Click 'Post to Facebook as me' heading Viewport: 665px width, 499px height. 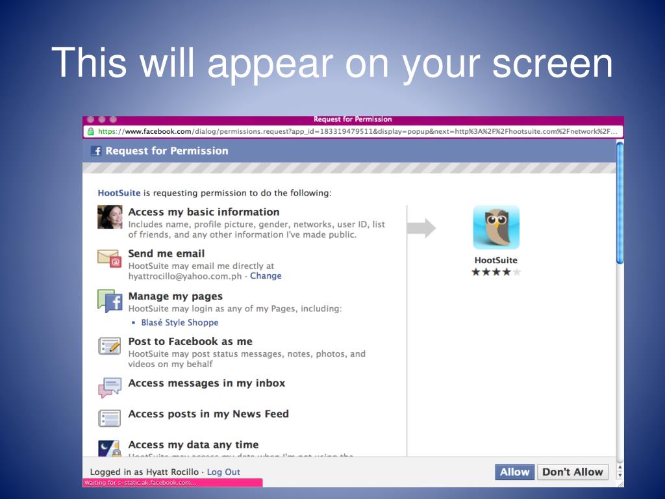(x=190, y=341)
